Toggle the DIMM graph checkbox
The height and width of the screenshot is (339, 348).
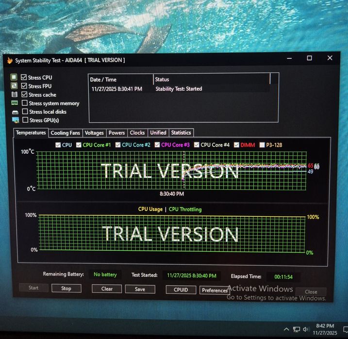point(236,145)
